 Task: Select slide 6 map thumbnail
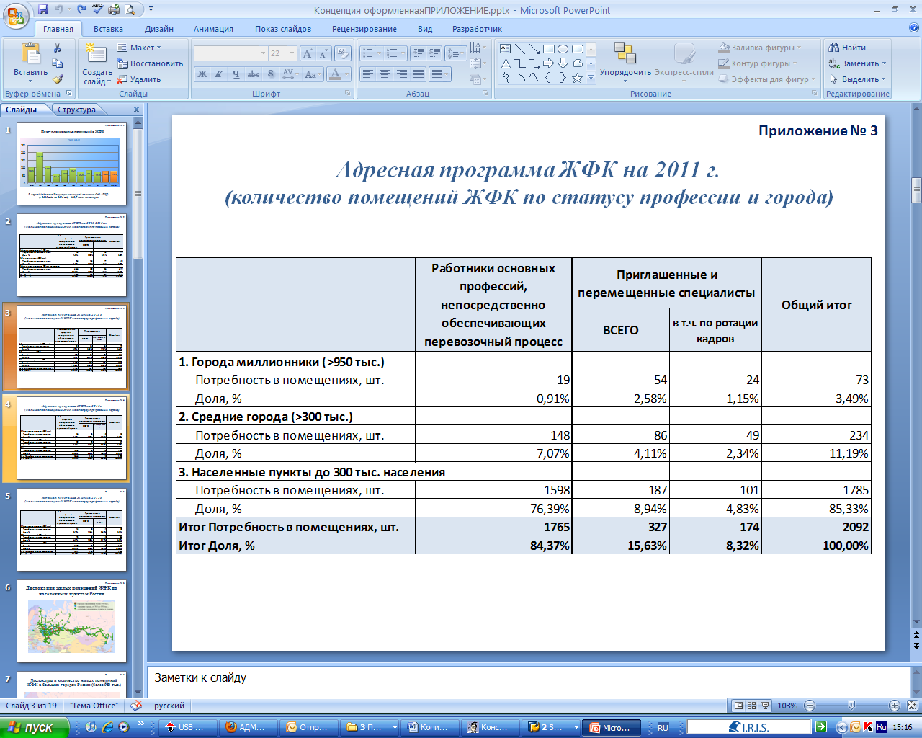click(x=72, y=621)
